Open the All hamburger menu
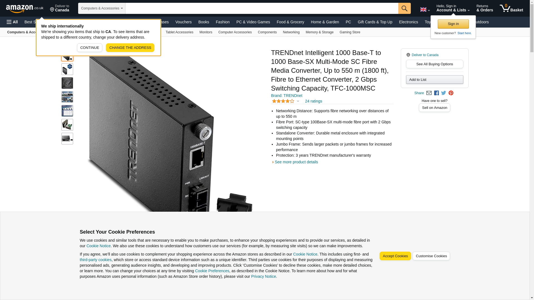This screenshot has height=300, width=534. [12, 22]
